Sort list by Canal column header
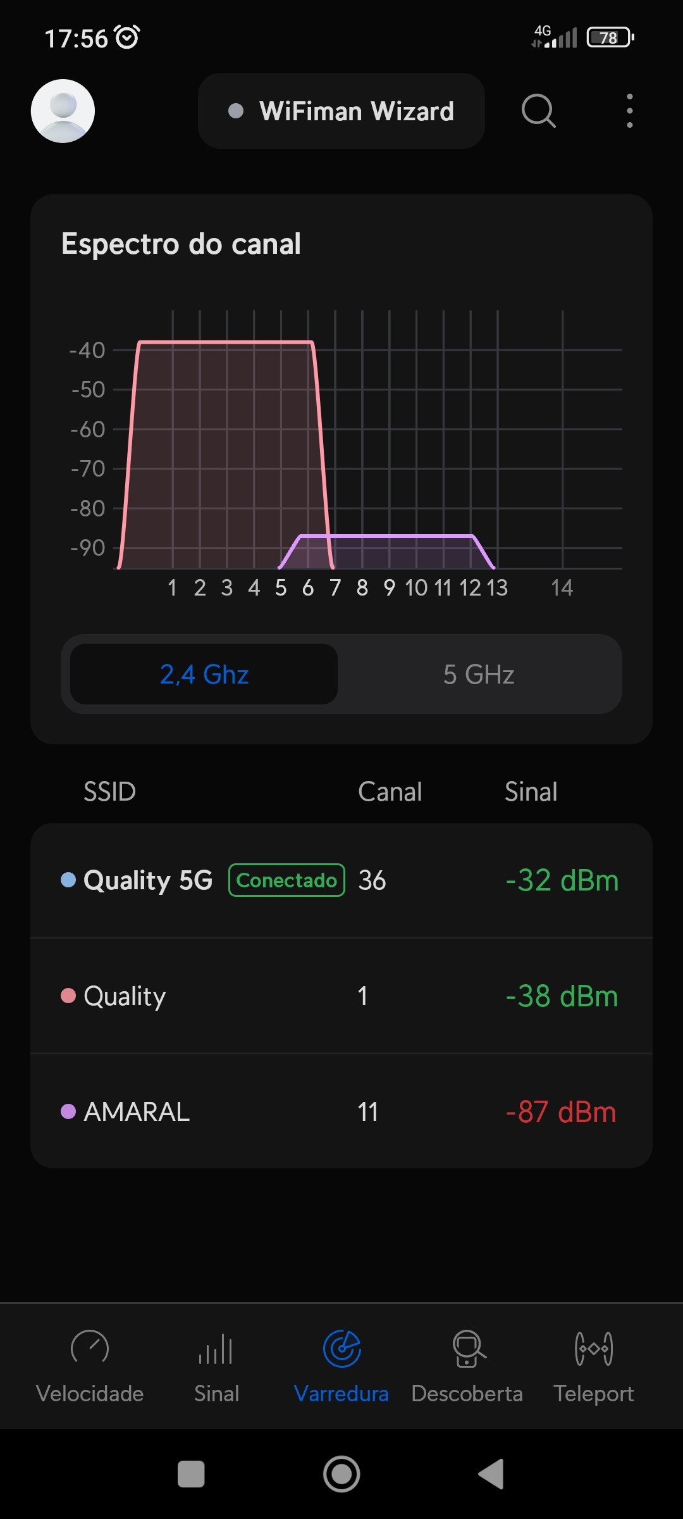 coord(390,792)
